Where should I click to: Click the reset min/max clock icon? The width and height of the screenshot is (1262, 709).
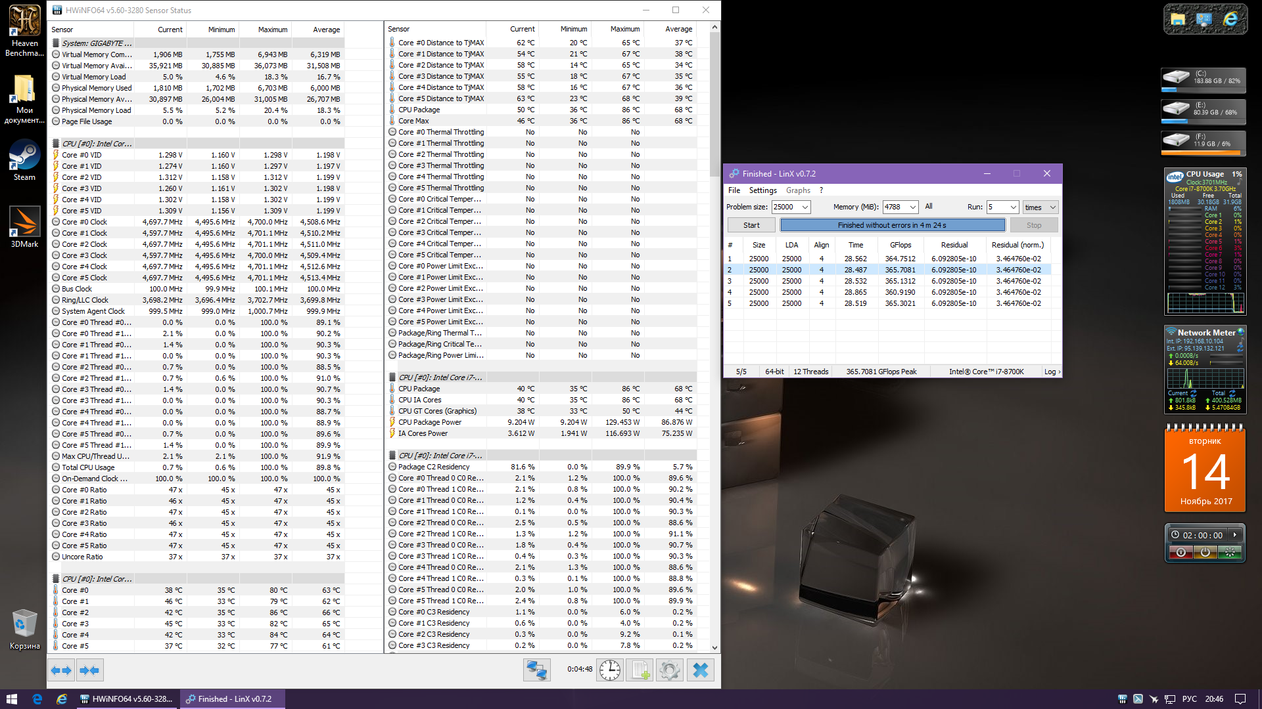click(x=610, y=670)
